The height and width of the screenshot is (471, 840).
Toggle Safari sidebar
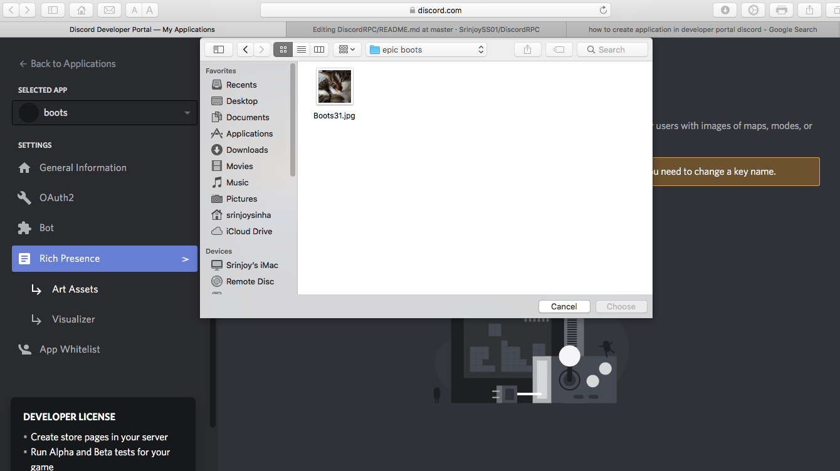[53, 10]
